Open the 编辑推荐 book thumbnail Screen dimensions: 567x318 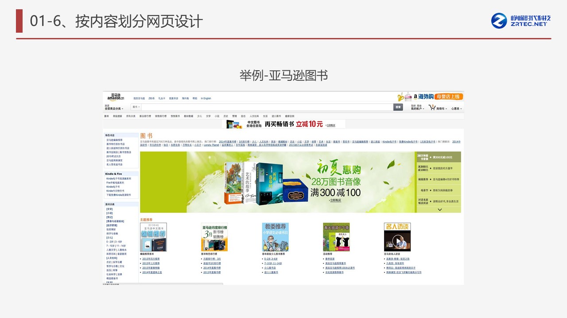click(153, 237)
